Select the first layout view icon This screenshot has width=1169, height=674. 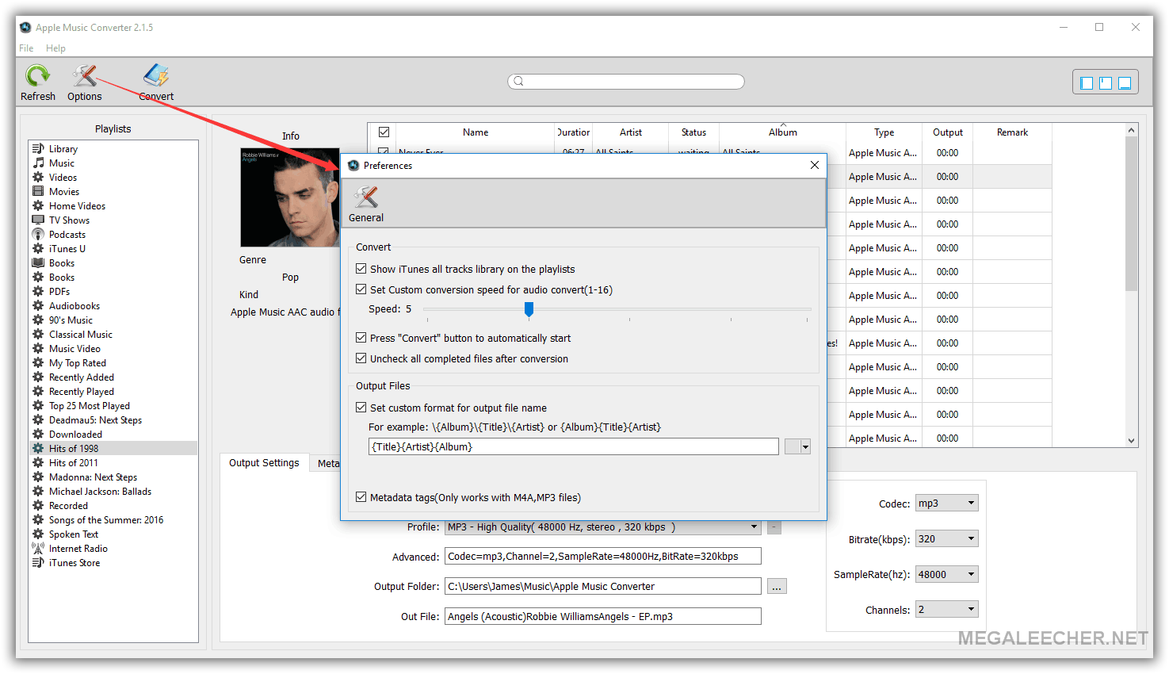tap(1087, 82)
